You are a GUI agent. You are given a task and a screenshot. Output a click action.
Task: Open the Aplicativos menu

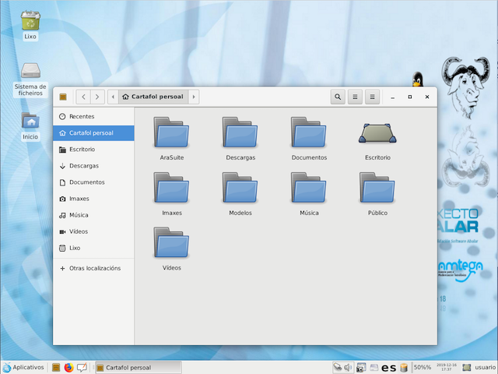23,367
